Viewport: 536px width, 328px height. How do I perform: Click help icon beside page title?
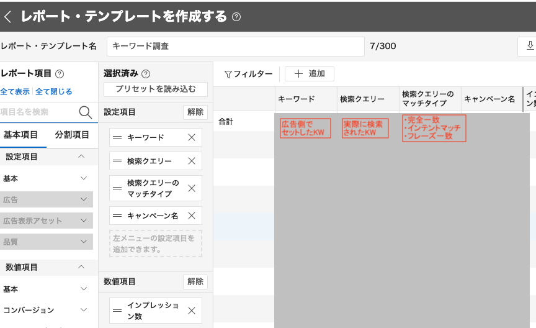(x=236, y=17)
